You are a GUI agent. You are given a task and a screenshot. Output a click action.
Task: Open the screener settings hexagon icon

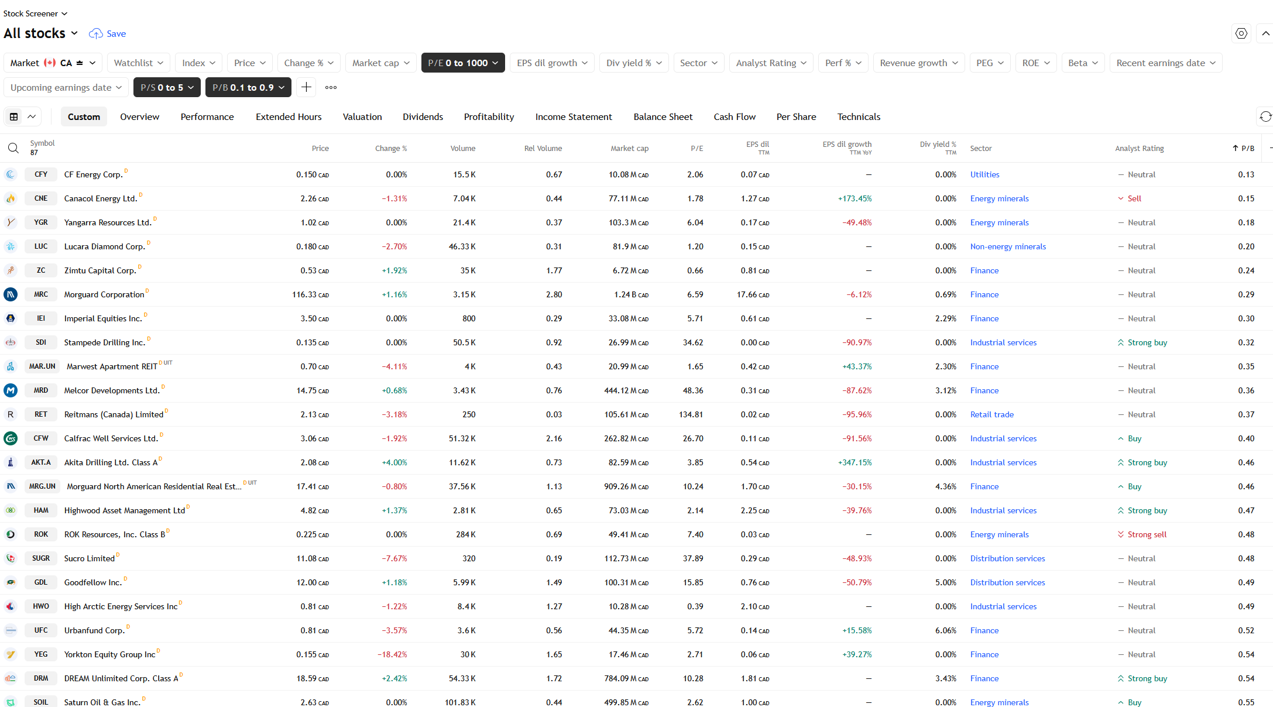pyautogui.click(x=1241, y=34)
